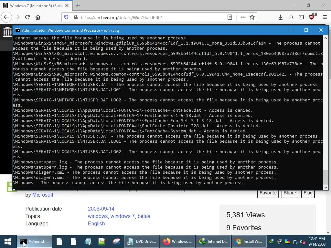Open the English language link
331x248 pixels.
[96, 223]
